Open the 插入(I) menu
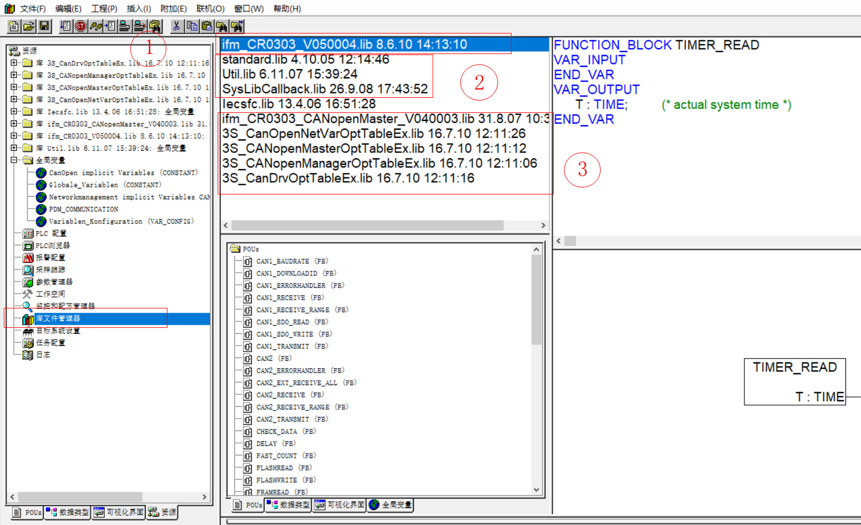The width and height of the screenshot is (861, 525). (x=139, y=9)
